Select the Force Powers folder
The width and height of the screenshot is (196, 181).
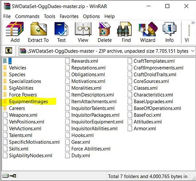(x=20, y=95)
